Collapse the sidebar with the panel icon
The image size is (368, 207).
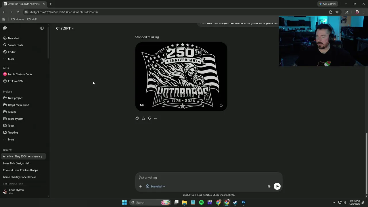(42, 28)
